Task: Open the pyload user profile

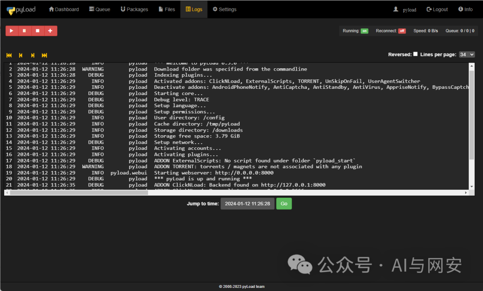Action: pos(405,9)
